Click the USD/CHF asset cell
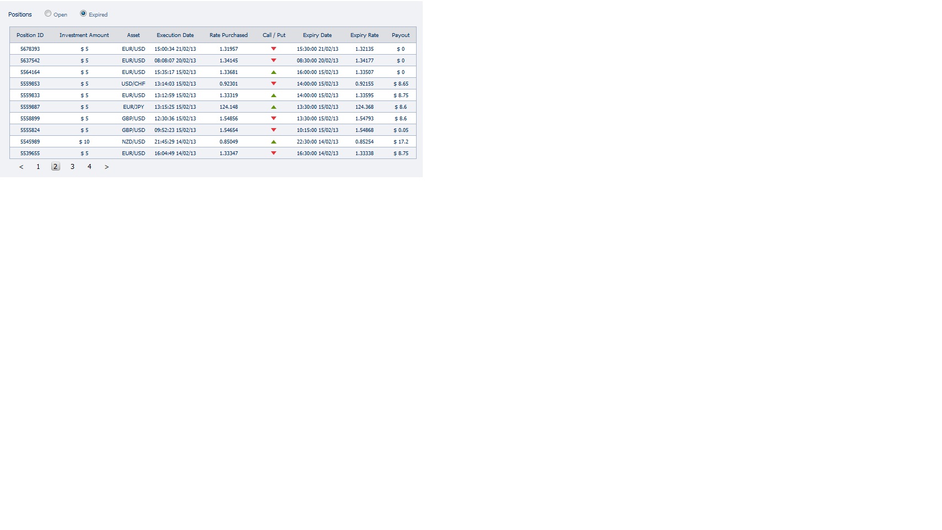 pyautogui.click(x=134, y=84)
